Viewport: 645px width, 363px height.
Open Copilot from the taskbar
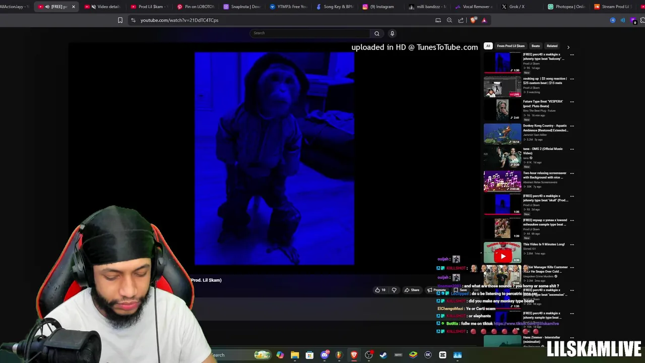[x=280, y=355]
